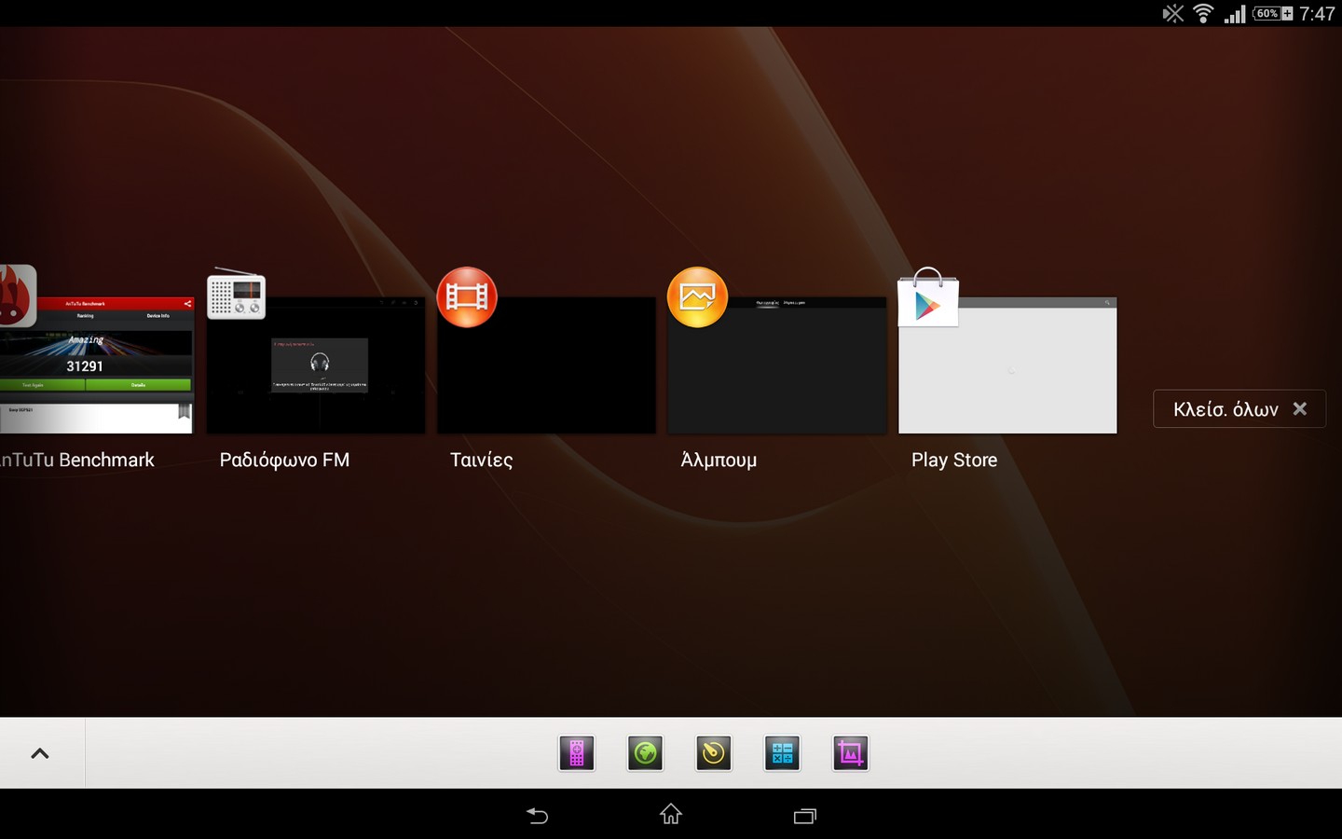Viewport: 1342px width, 839px height.
Task: Tap the 60% battery indicator
Action: point(1273,13)
